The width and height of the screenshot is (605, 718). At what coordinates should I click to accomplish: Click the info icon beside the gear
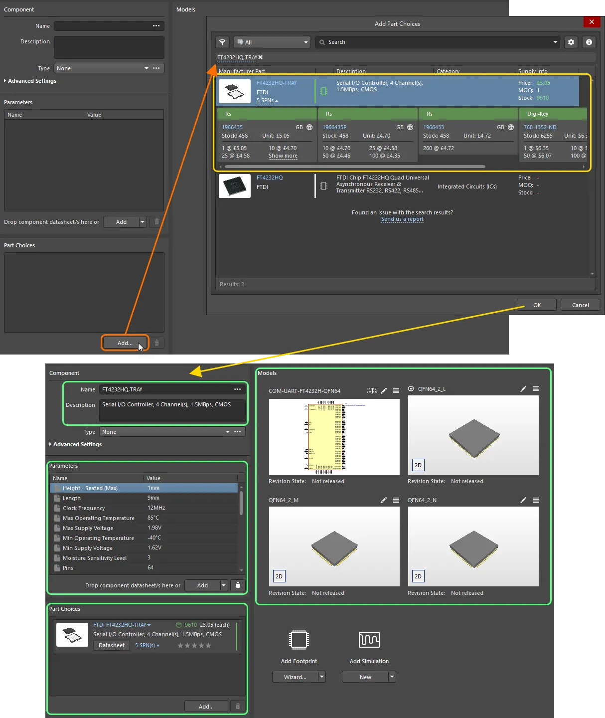pos(589,42)
